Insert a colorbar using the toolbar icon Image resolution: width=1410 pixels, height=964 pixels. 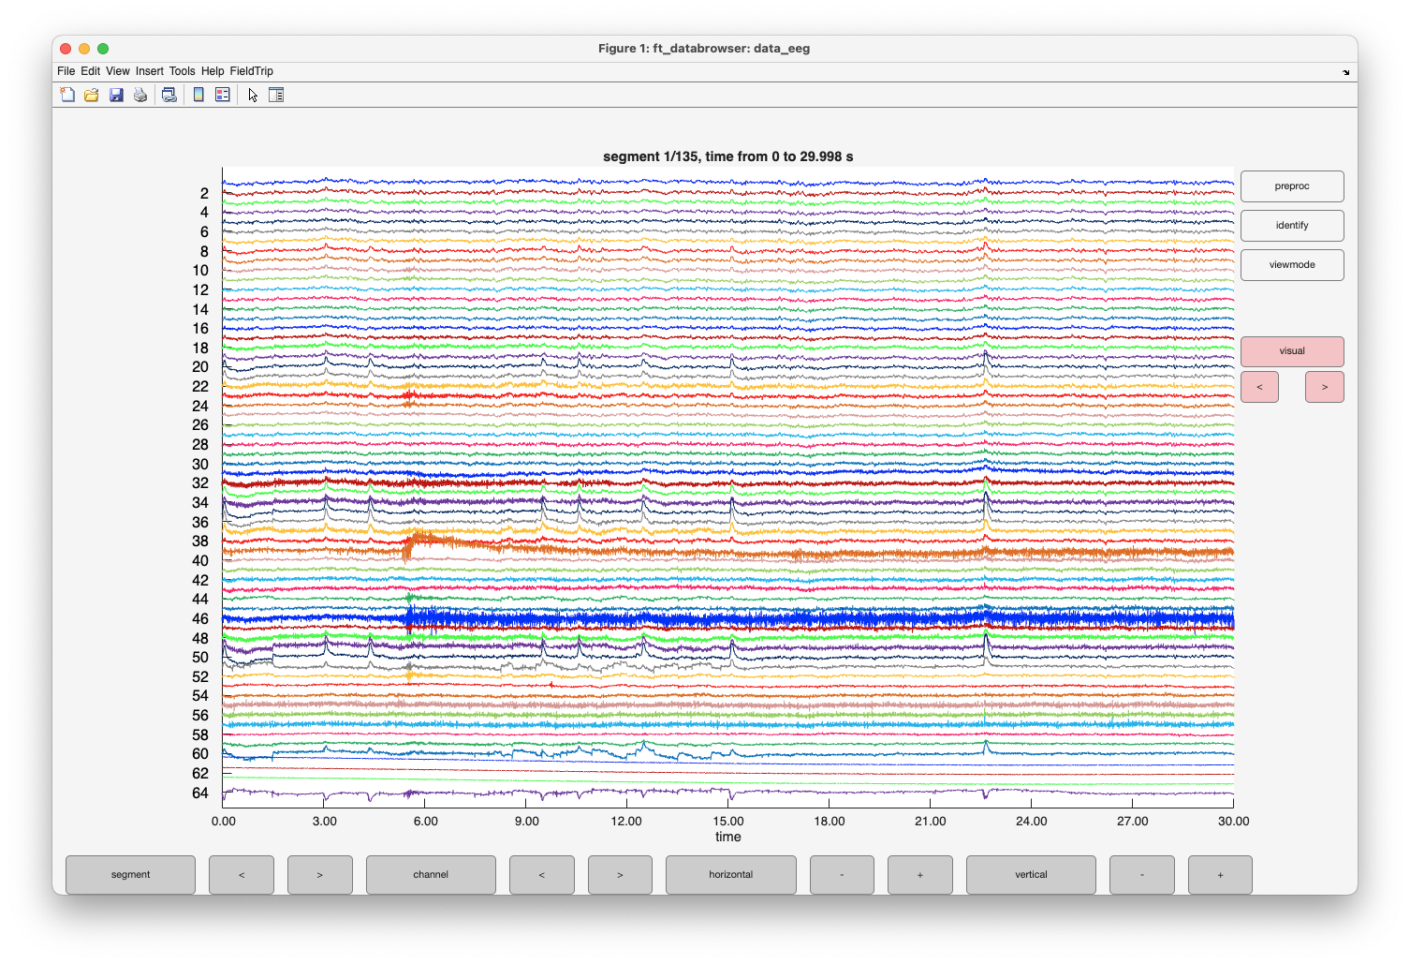(198, 95)
